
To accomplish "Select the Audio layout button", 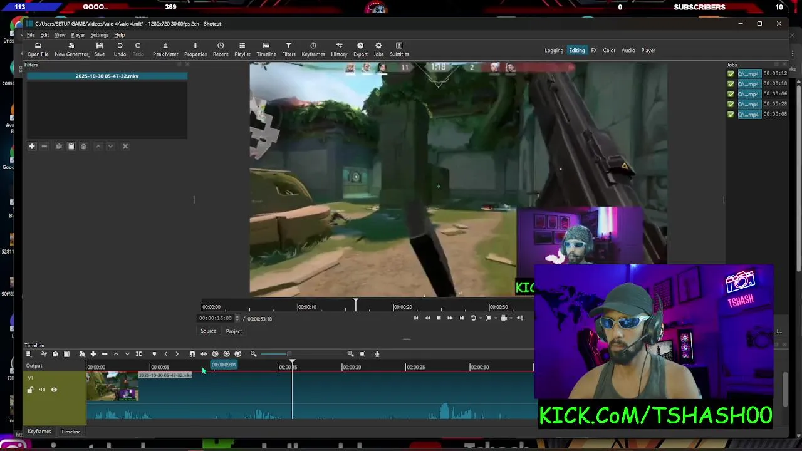I will point(628,51).
